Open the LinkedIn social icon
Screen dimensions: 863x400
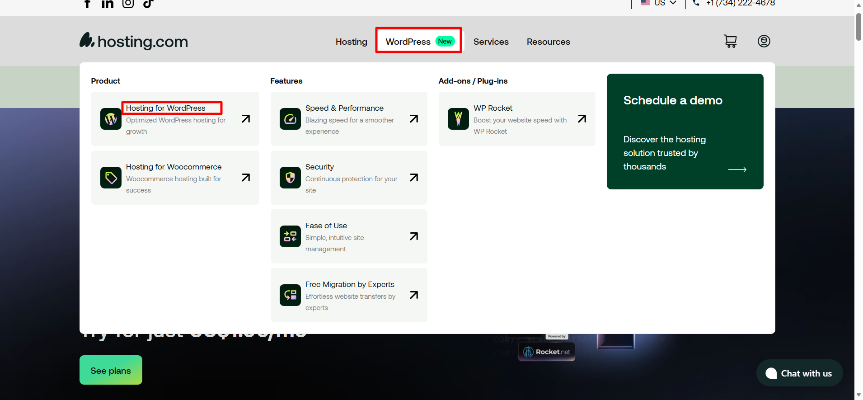[x=108, y=4]
